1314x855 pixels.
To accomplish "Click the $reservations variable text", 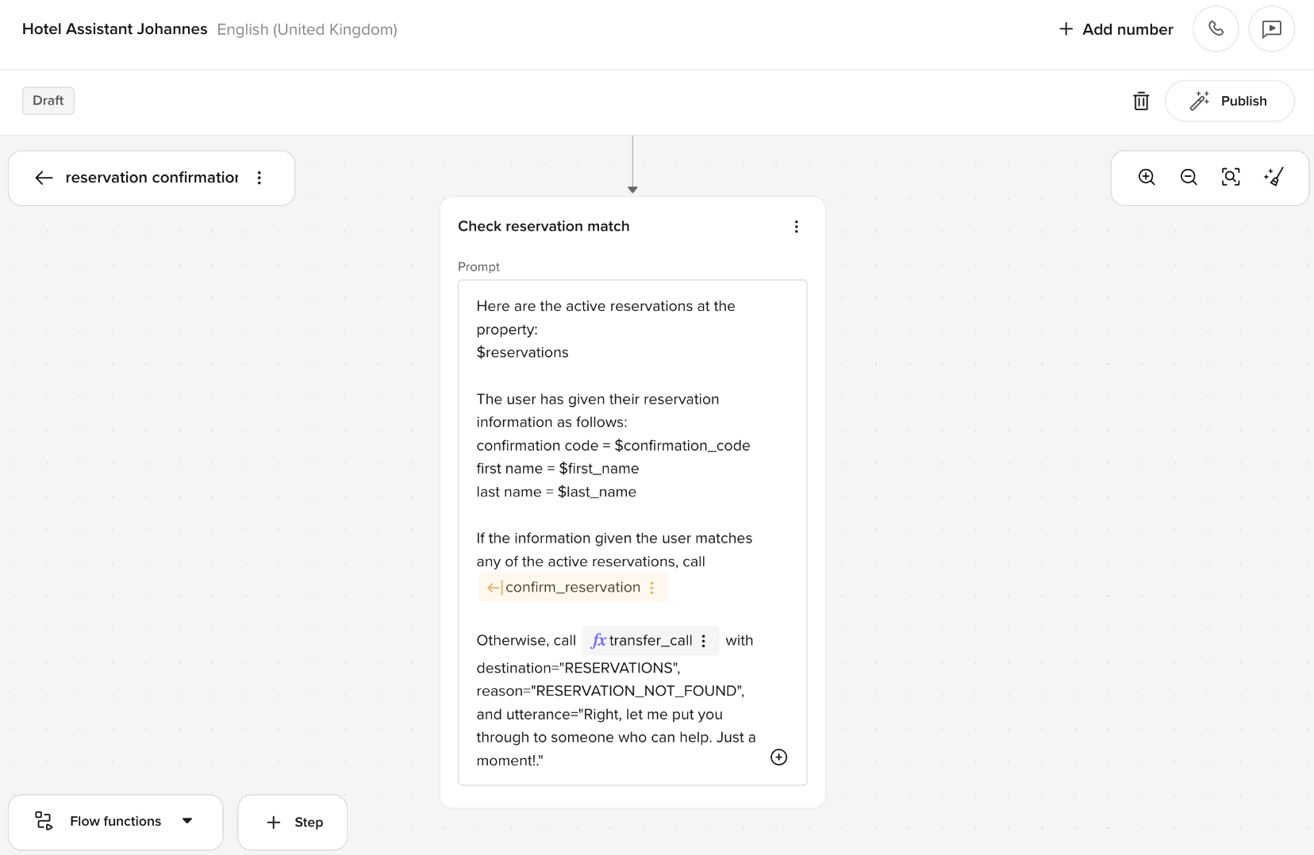I will point(522,352).
